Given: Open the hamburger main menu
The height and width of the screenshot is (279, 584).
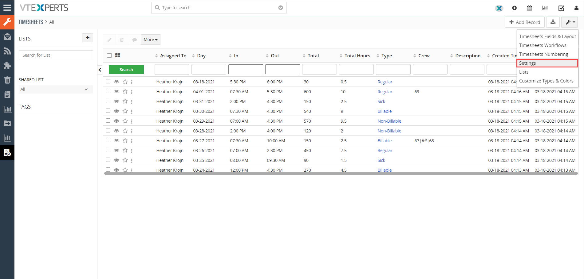Looking at the screenshot, I should (x=7, y=7).
